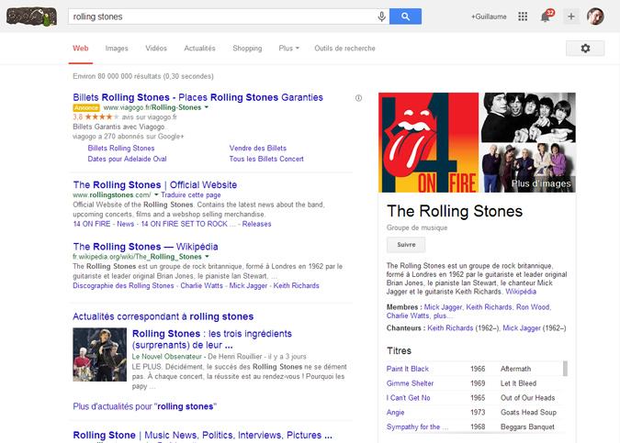Expand the viagogo.fr URL dropdown arrow
This screenshot has width=620, height=443.
click(x=207, y=107)
